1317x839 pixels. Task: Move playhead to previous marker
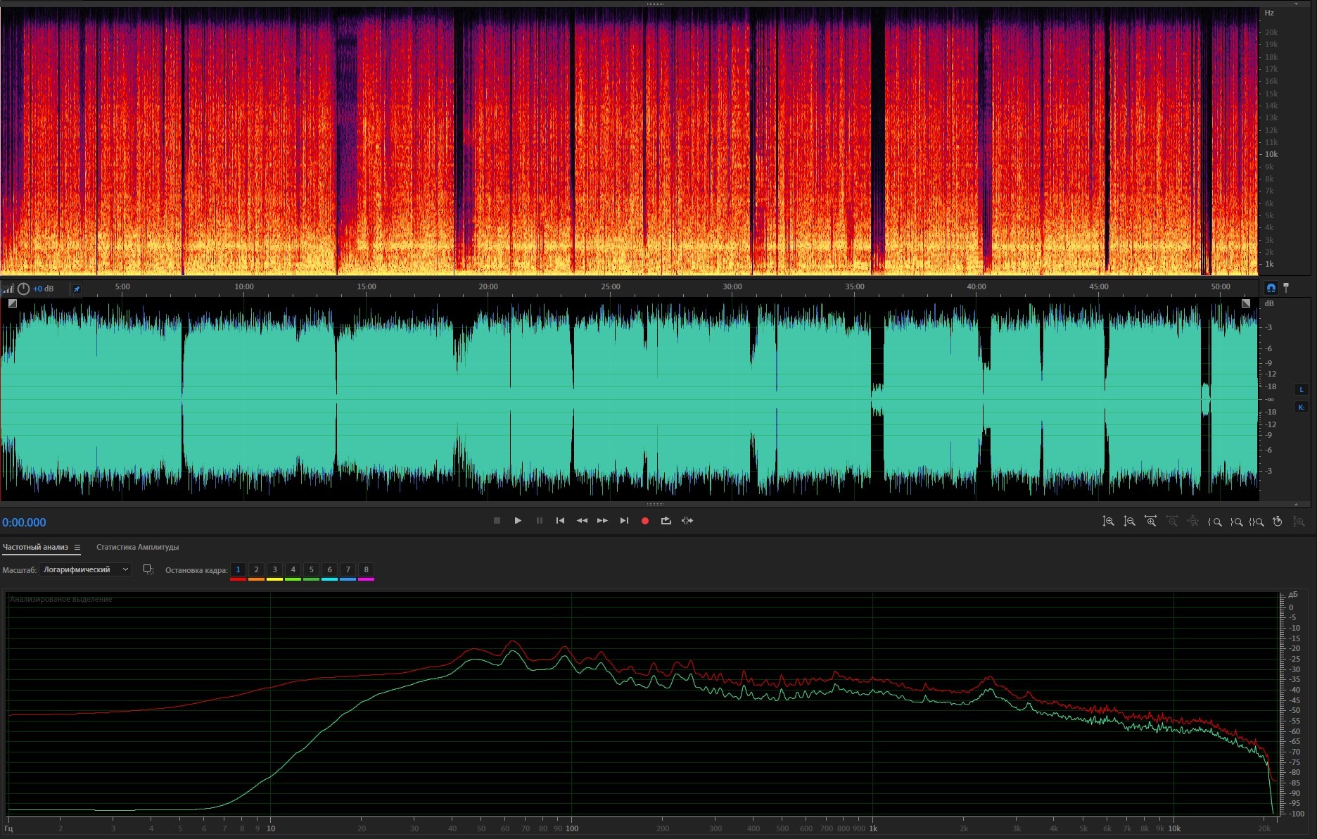[x=560, y=521]
